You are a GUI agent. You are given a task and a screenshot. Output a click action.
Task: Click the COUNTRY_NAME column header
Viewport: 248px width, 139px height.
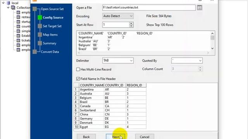[91, 85]
